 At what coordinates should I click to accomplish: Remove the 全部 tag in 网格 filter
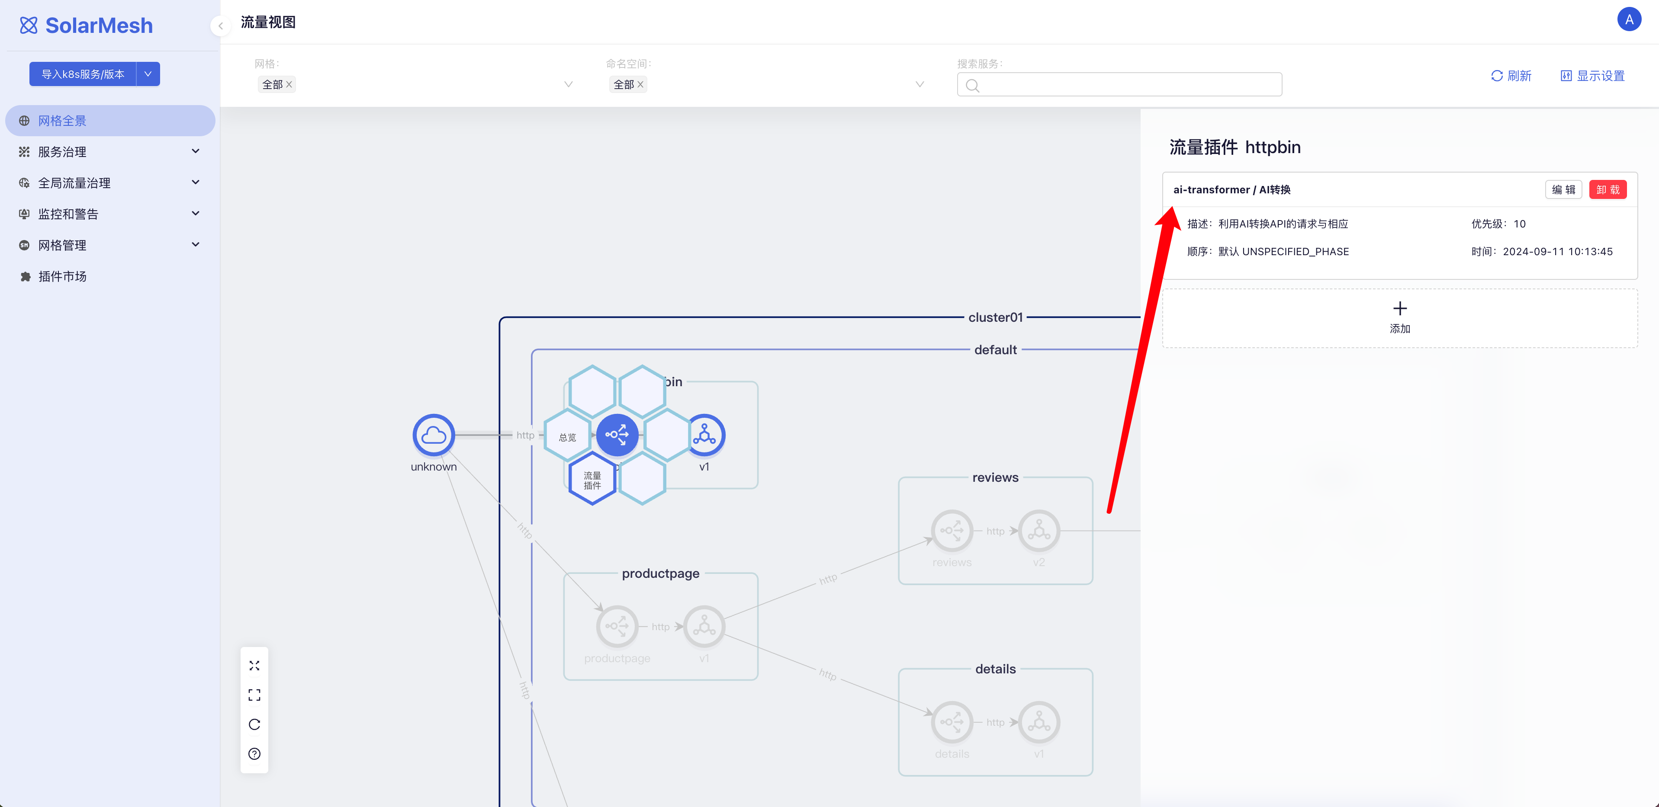point(289,84)
